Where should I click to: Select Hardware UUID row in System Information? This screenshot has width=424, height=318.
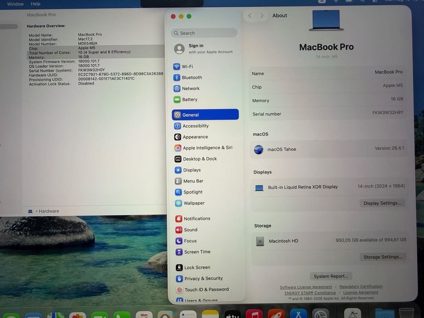point(96,75)
